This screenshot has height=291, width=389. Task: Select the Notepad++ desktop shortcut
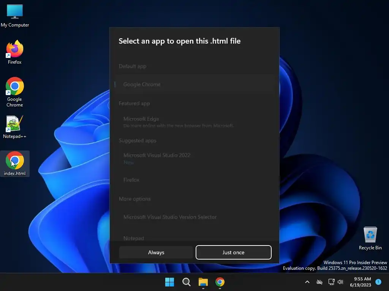click(x=15, y=127)
